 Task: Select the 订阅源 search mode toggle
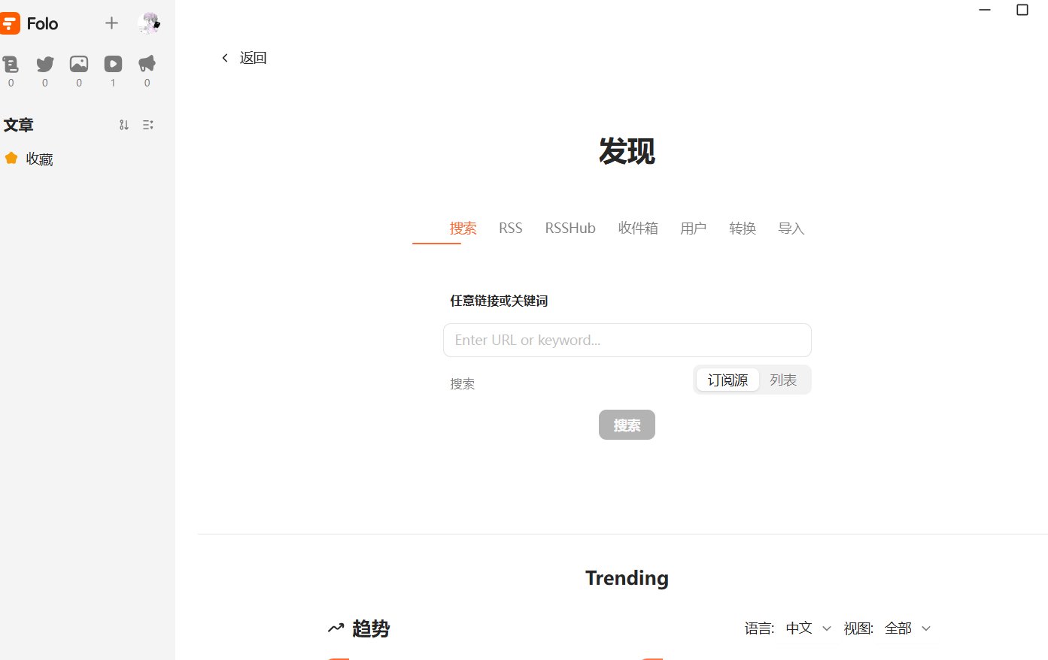click(x=728, y=380)
